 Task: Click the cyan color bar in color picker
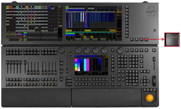point(85,65)
